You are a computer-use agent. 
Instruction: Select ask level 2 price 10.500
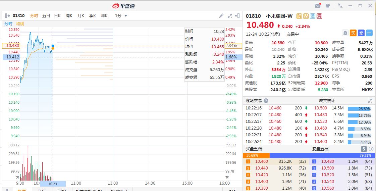(x=328, y=168)
